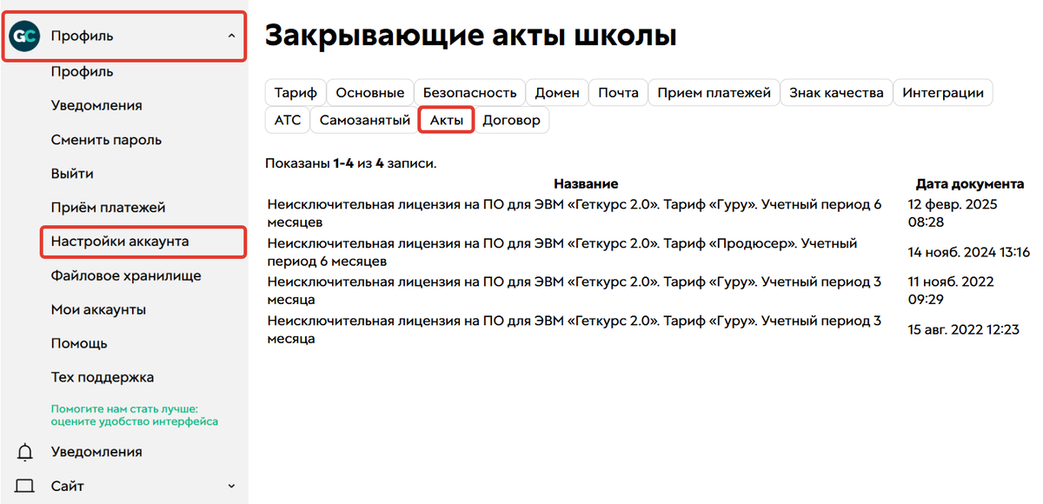This screenshot has height=504, width=1043.
Task: Select the Интеграции tab
Action: pyautogui.click(x=943, y=93)
